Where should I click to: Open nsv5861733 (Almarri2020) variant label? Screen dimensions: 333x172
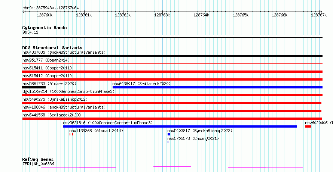coord(49,84)
